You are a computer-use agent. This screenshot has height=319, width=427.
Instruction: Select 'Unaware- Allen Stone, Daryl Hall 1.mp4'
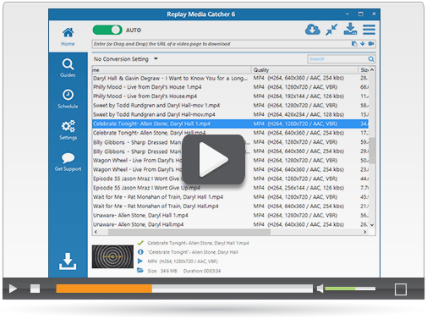(x=230, y=216)
